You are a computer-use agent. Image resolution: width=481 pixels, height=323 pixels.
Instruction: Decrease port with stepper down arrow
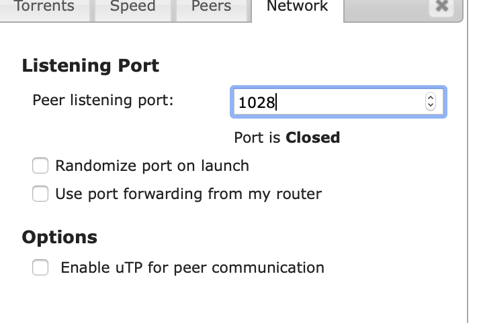click(x=431, y=106)
